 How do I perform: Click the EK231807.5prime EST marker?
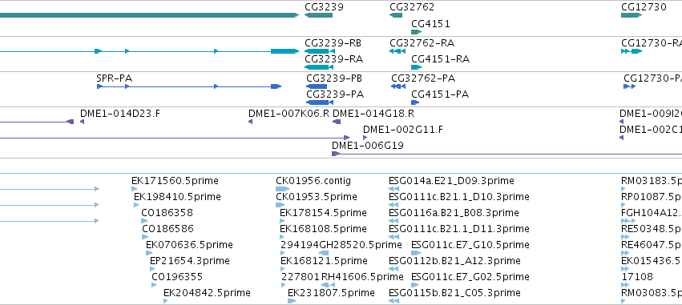click(292, 301)
